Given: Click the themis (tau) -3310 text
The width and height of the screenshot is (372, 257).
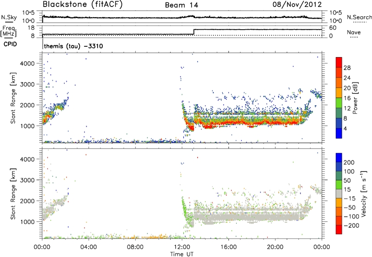Looking at the screenshot, I should pos(73,46).
